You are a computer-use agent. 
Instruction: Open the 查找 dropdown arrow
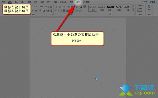tap(144, 6)
